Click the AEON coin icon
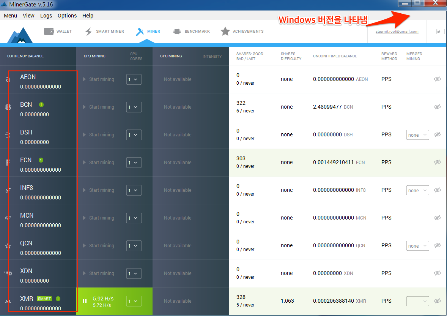 8,79
